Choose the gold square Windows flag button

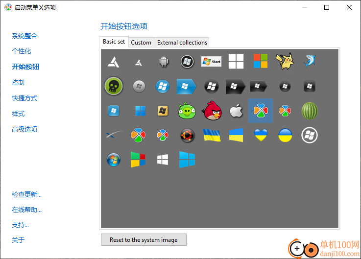point(163,111)
